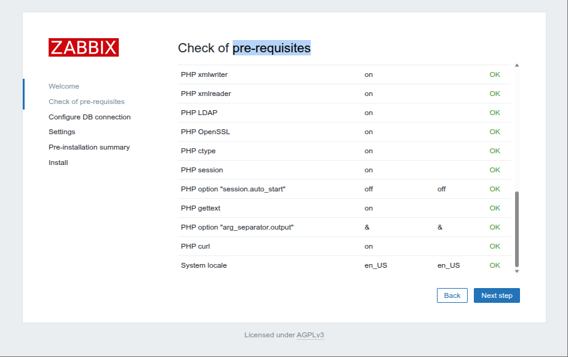Go to the Next step
Viewport: 568px width, 357px height.
pyautogui.click(x=497, y=295)
